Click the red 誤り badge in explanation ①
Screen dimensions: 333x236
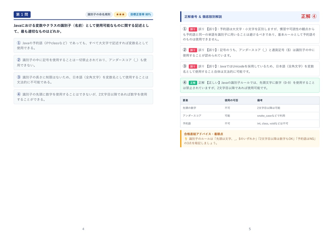pos(193,29)
